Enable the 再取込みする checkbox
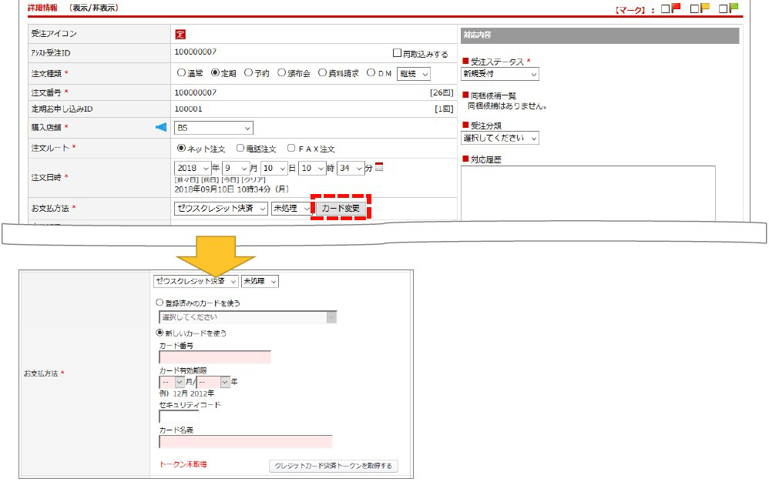Screen dimensions: 769x482 click(x=398, y=54)
